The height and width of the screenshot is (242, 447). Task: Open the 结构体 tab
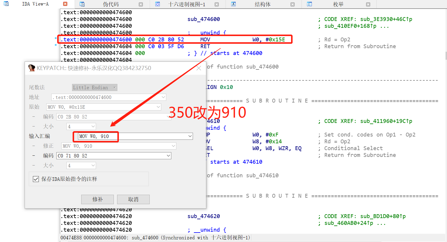pos(263,4)
